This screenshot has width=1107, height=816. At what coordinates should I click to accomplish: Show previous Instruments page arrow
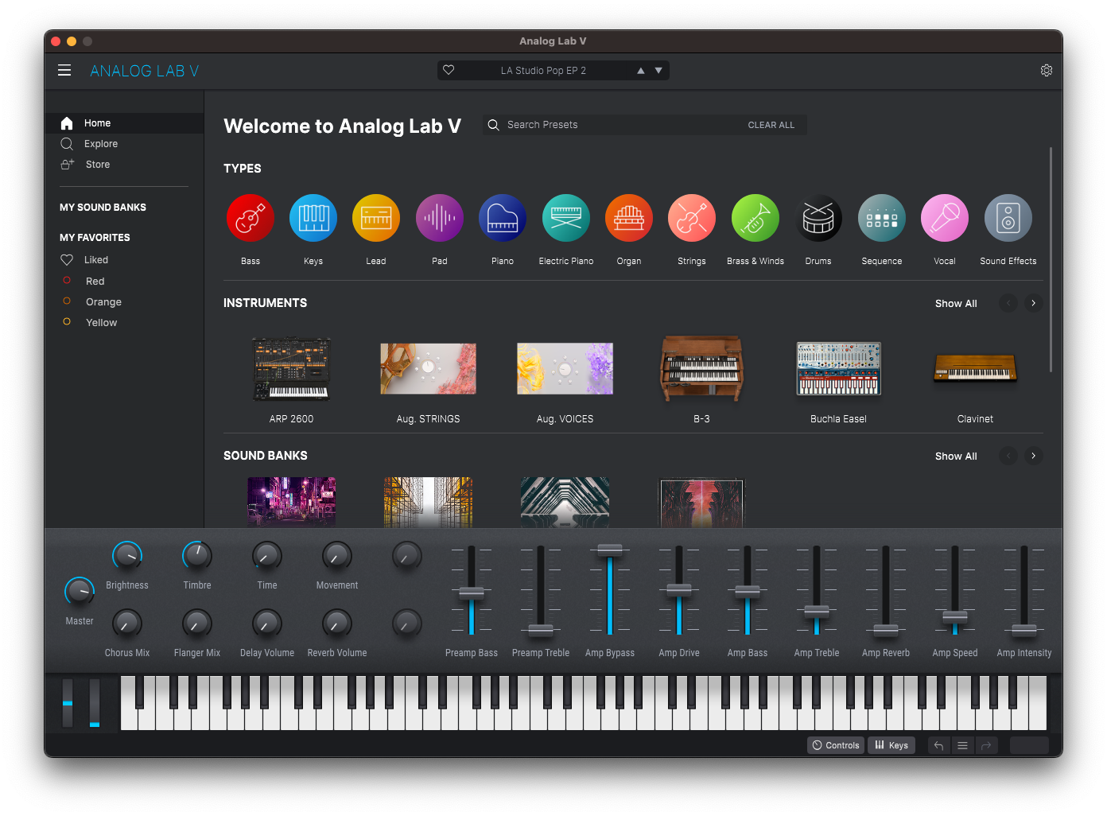(x=1008, y=303)
